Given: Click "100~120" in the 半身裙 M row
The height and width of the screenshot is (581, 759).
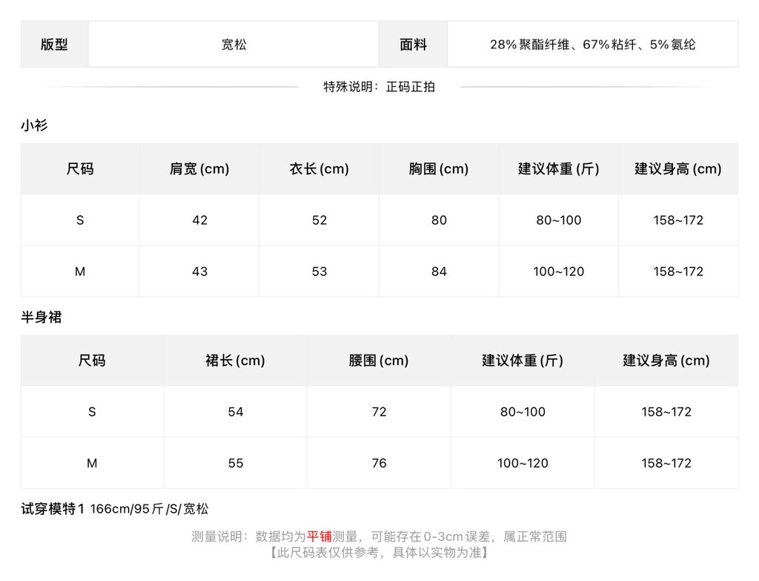Looking at the screenshot, I should (523, 463).
